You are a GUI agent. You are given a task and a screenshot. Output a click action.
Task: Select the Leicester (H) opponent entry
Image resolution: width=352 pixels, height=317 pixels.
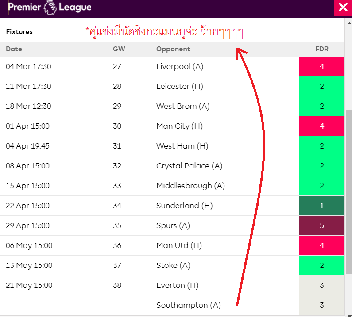[x=180, y=86]
